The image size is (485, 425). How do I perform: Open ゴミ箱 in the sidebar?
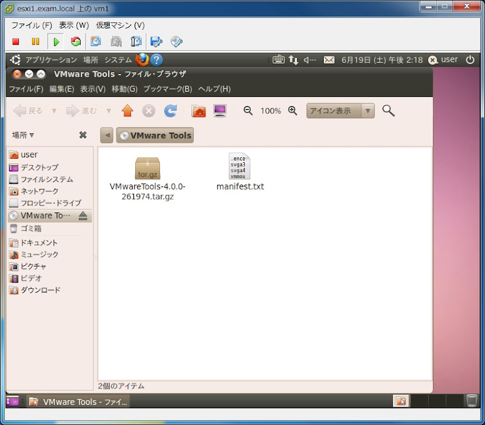(x=25, y=229)
